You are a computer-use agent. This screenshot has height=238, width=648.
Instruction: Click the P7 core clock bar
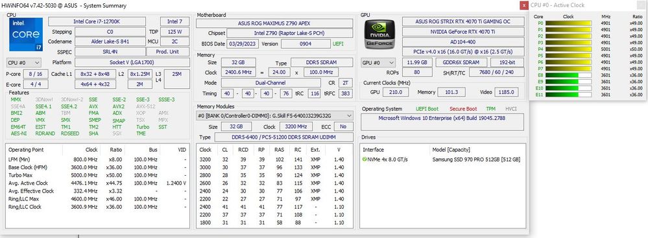568,69
